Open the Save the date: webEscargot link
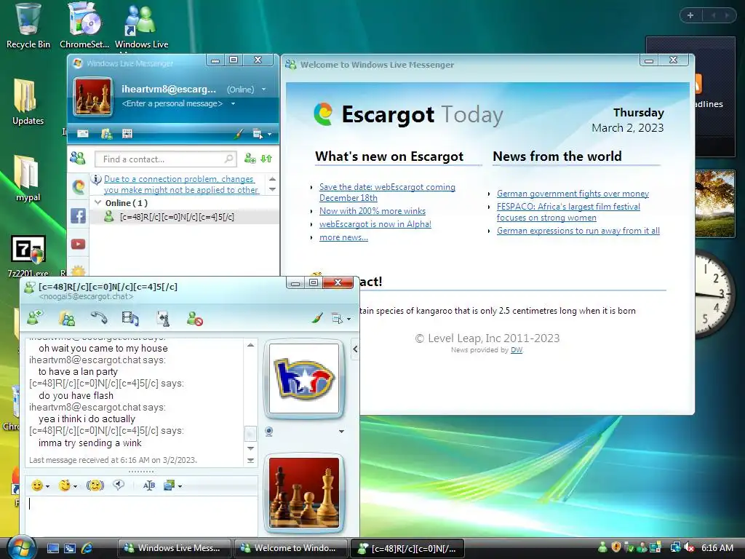745x559 pixels. (x=387, y=192)
